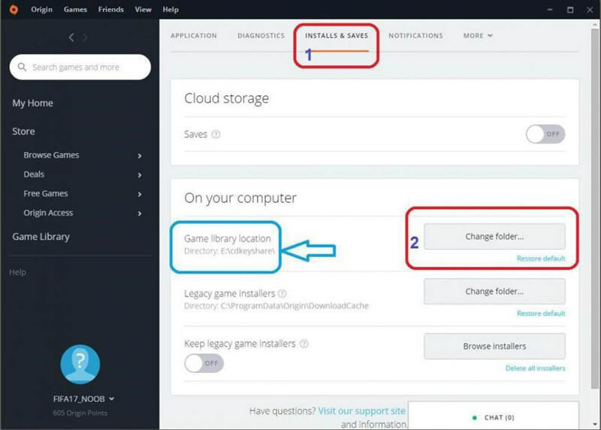Switch to the Application tab
This screenshot has width=601, height=430.
click(x=194, y=35)
